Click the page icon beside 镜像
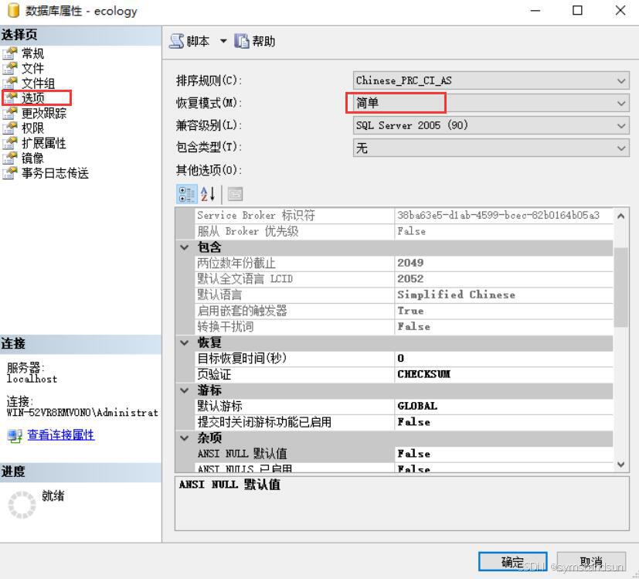This screenshot has height=579, width=639. click(10, 158)
